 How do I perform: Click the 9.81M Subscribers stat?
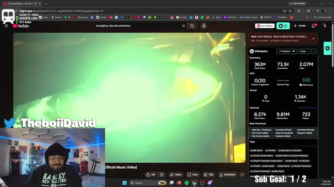point(283,116)
